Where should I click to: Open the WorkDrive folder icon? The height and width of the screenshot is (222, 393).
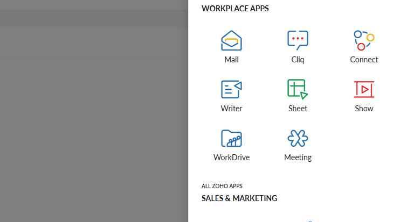[x=231, y=138]
